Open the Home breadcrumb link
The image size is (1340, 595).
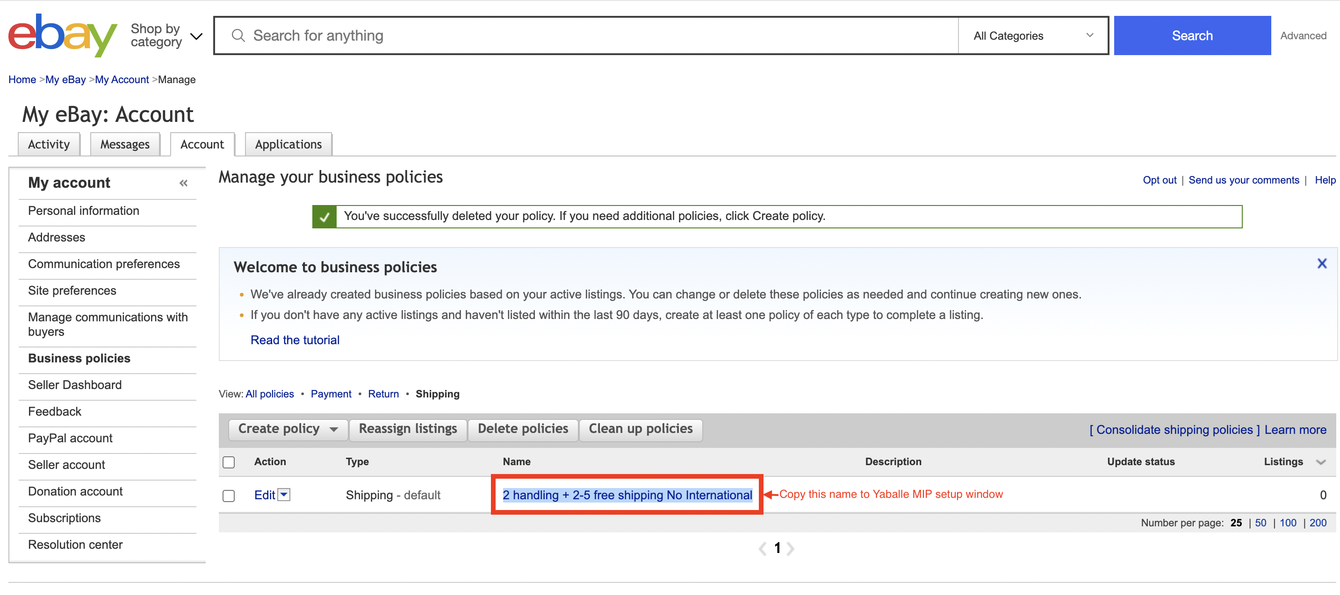(x=22, y=79)
